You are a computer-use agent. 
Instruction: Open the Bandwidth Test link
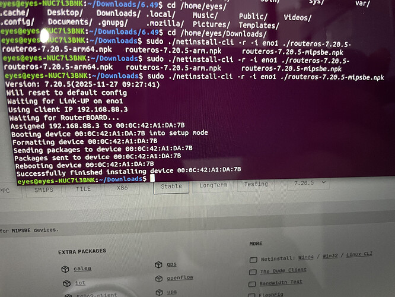pyautogui.click(x=281, y=283)
